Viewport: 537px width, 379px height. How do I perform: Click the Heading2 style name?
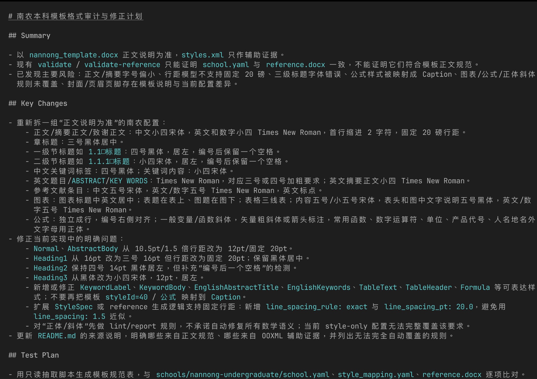[x=50, y=268]
